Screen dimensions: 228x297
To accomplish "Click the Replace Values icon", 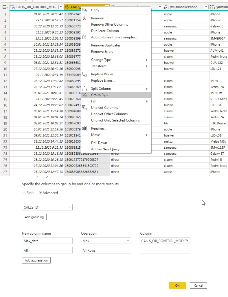I will click(x=84, y=74).
